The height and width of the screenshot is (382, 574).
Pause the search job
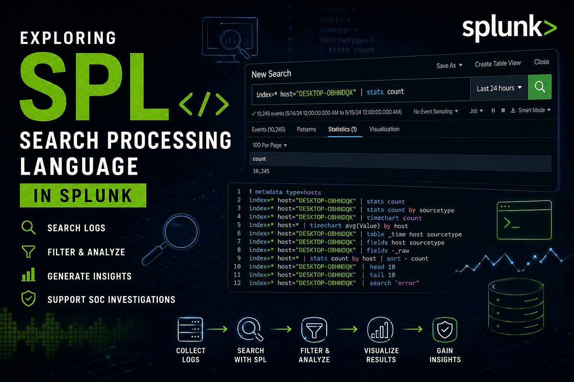coord(493,110)
